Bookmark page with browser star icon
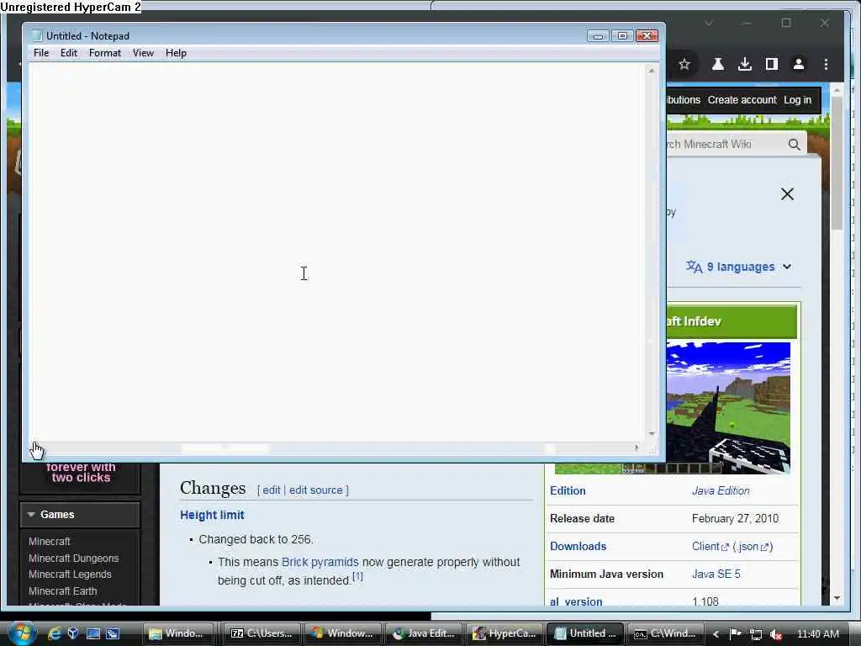 [684, 64]
